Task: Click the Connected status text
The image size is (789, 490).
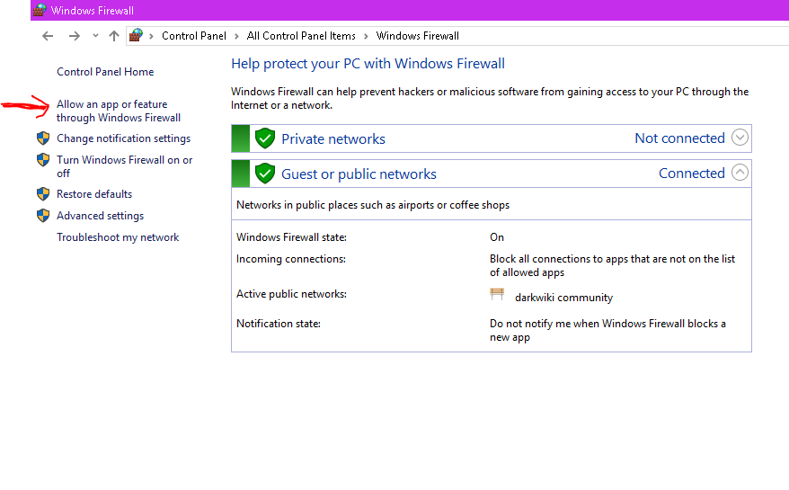Action: tap(692, 174)
